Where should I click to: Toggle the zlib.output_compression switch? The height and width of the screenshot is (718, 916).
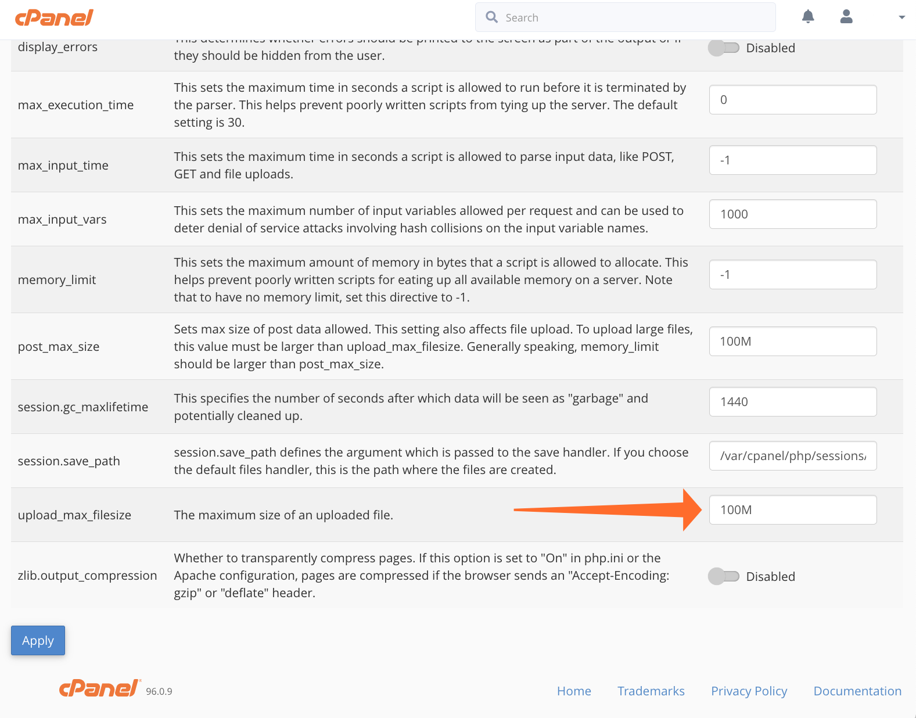click(723, 576)
